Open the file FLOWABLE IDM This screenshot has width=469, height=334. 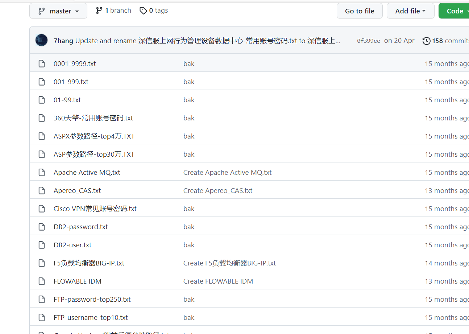78,281
